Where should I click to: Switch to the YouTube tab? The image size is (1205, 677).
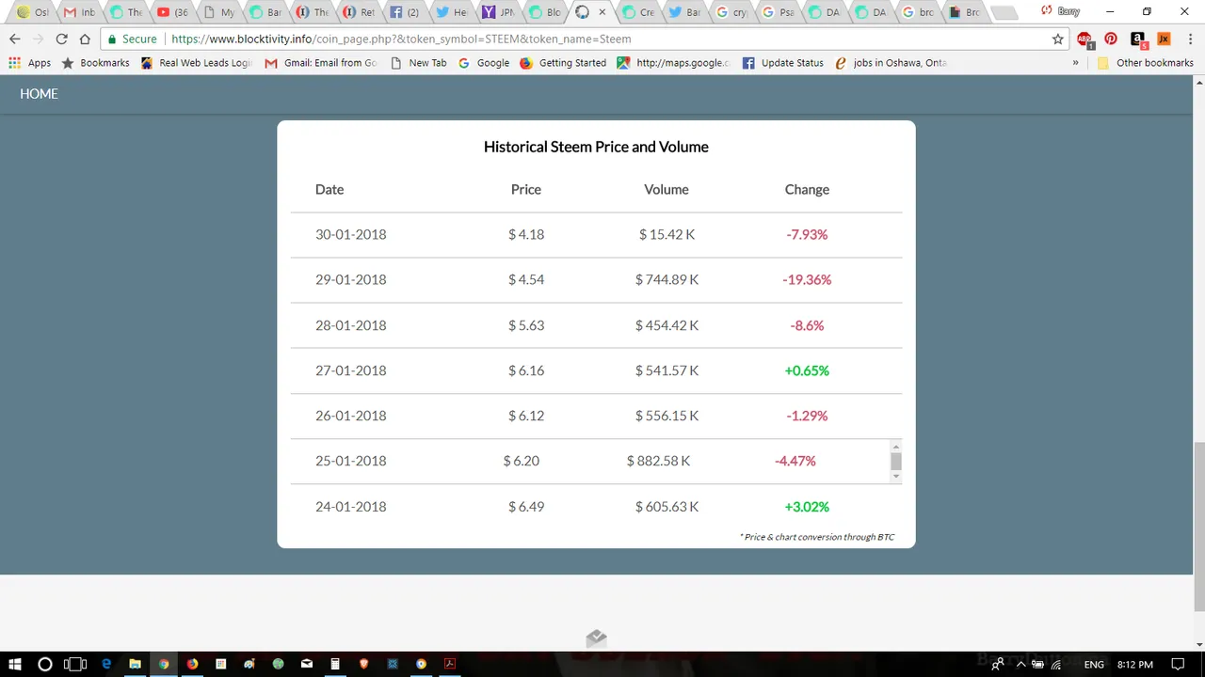(171, 13)
